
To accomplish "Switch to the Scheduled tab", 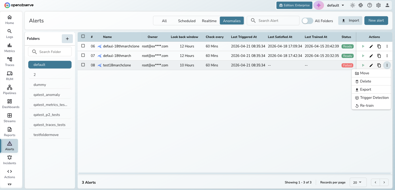I will pyautogui.click(x=187, y=21).
